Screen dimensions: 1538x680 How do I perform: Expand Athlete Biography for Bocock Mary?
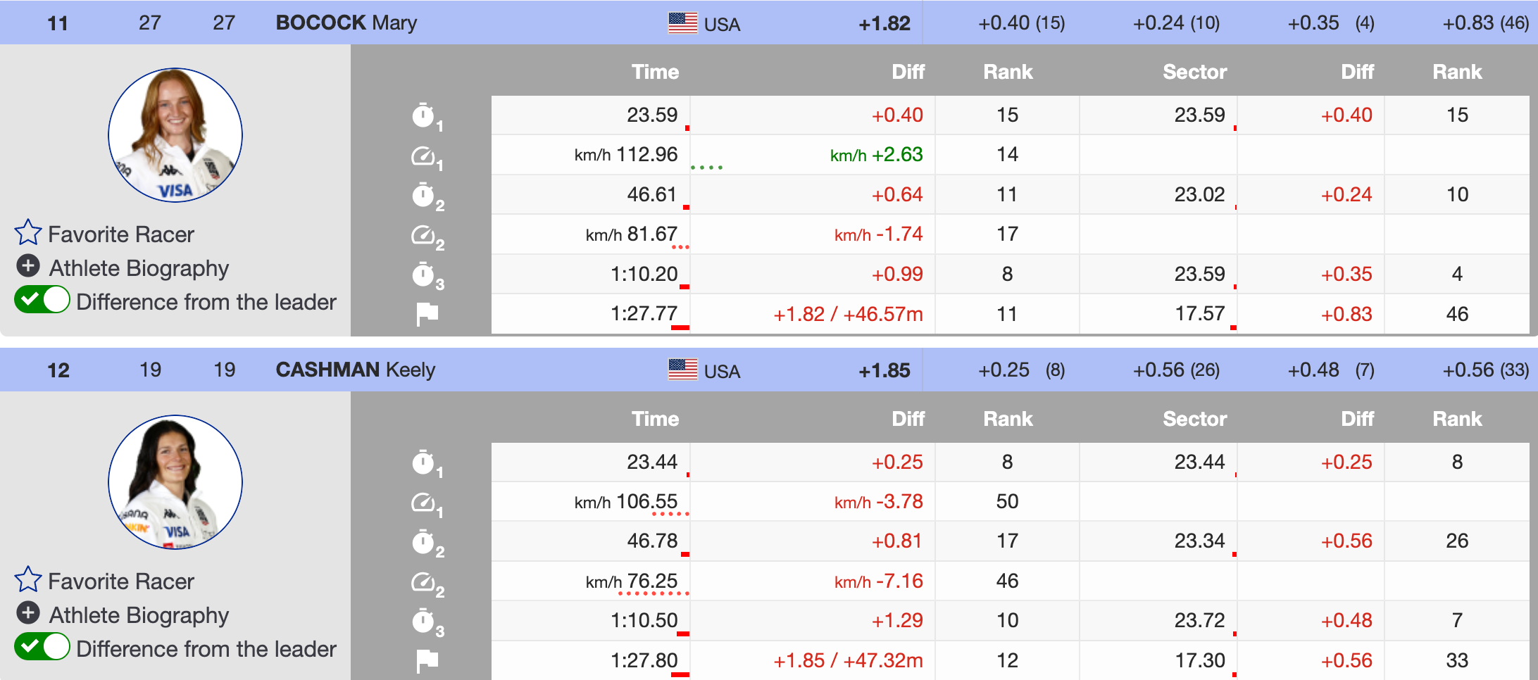(28, 266)
